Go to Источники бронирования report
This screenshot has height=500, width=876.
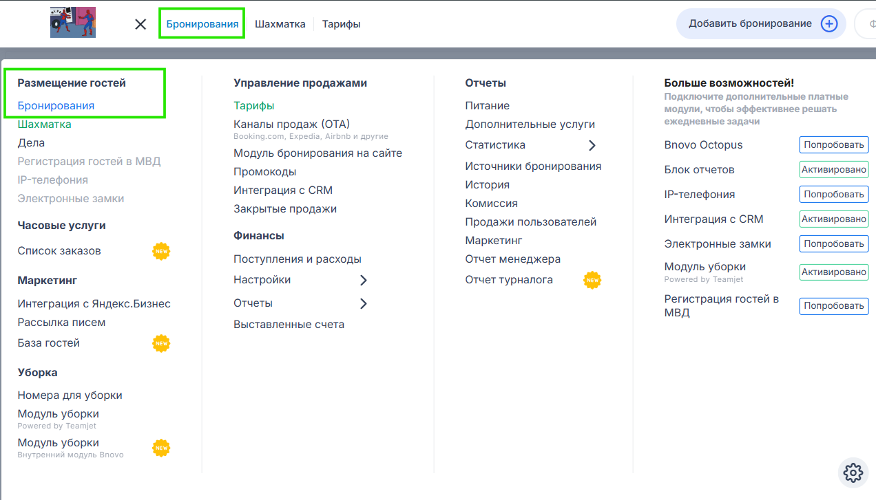pyautogui.click(x=532, y=166)
